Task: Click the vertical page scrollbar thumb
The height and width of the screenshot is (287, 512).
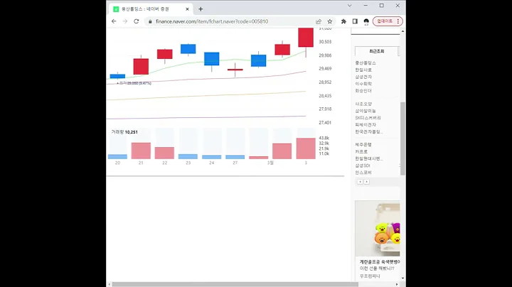Action: [402, 139]
